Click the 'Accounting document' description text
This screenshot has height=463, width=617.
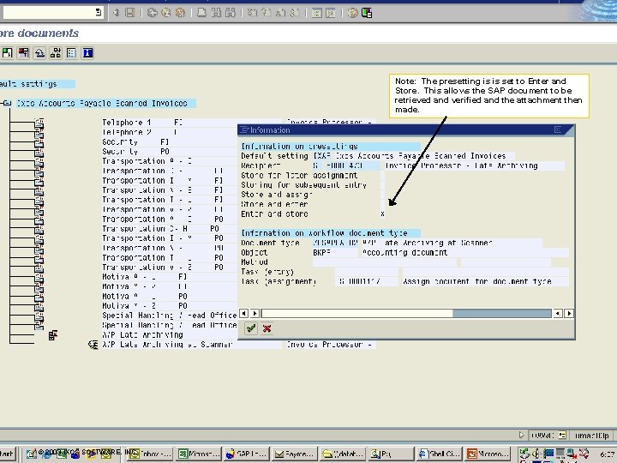pos(404,252)
